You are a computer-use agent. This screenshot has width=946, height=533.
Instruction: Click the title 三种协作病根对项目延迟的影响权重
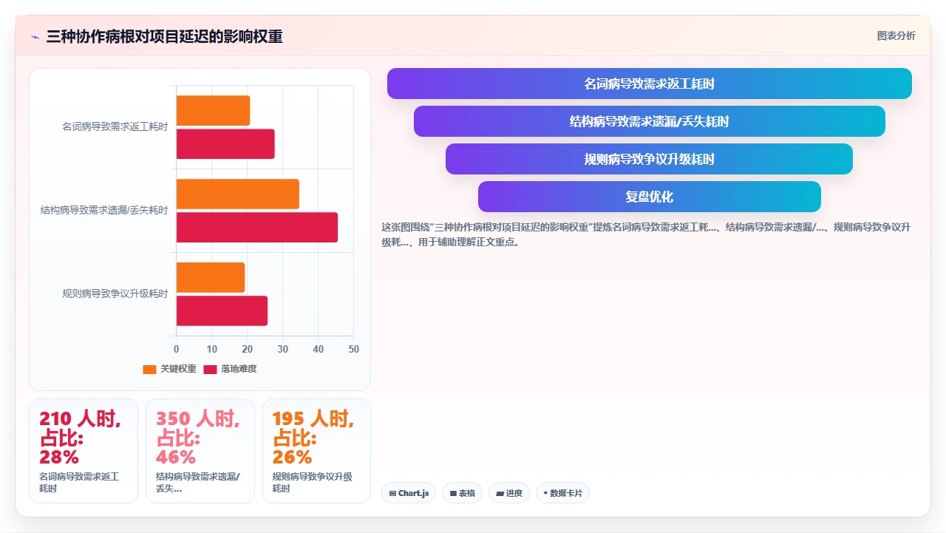[x=164, y=37]
